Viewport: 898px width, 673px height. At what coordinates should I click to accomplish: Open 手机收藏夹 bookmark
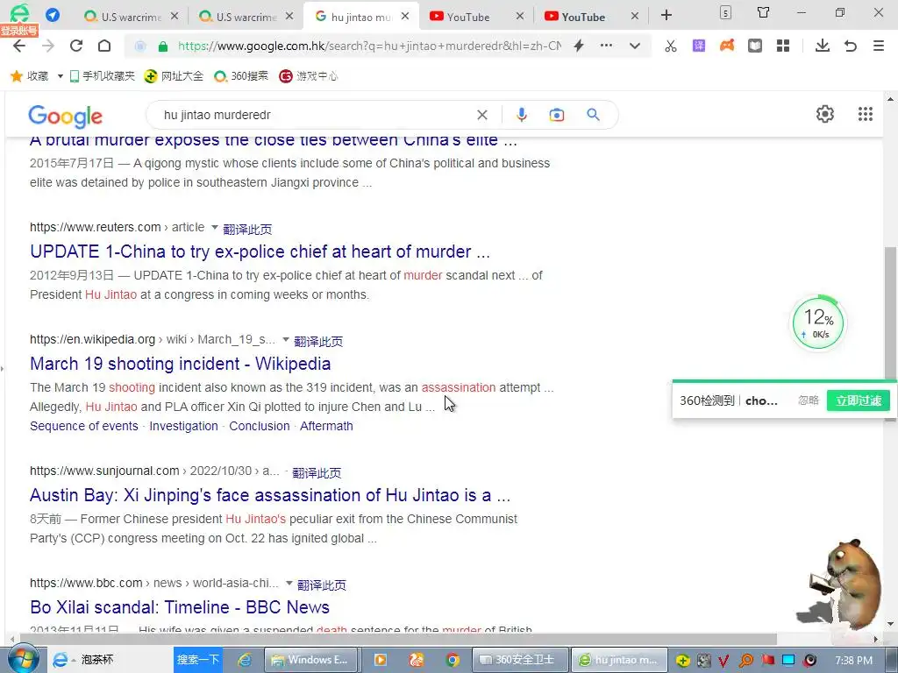[x=102, y=76]
